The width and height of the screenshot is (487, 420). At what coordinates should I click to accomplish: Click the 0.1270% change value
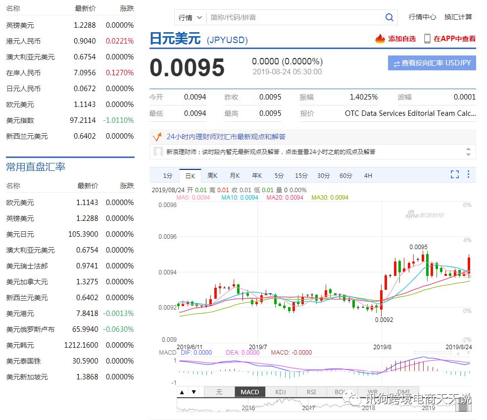120,73
